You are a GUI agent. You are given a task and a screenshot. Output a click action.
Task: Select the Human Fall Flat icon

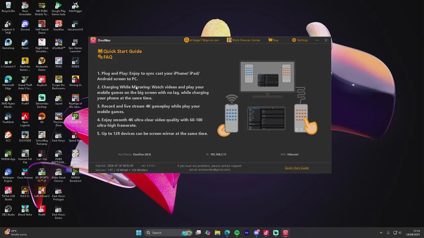click(x=25, y=157)
